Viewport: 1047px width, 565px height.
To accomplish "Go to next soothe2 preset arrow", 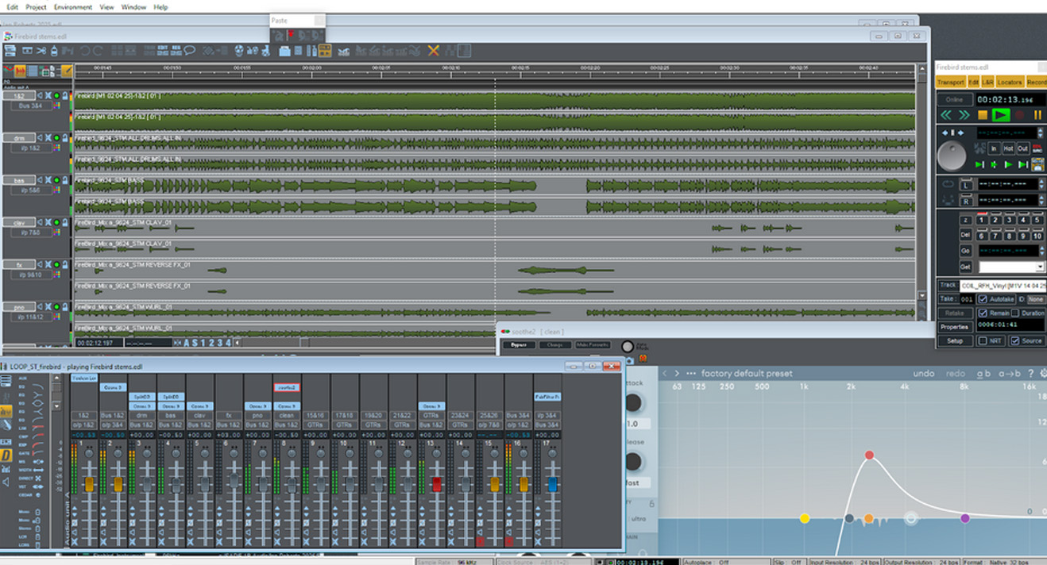I will point(677,374).
